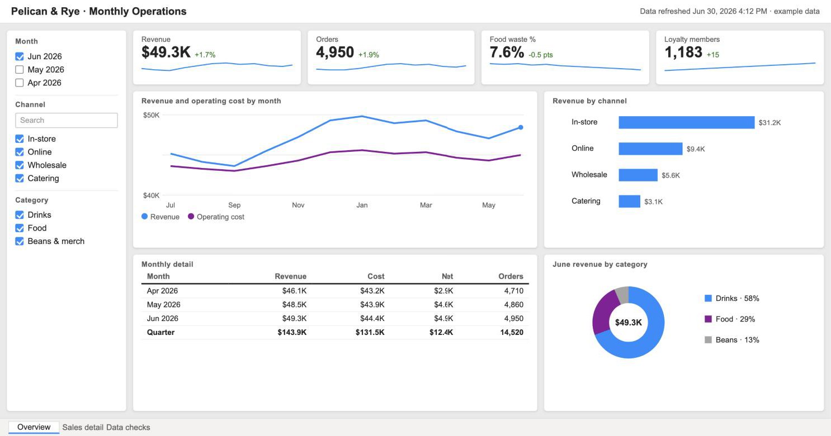Click the Revenue legend dot in line chart
The height and width of the screenshot is (436, 831).
145,217
